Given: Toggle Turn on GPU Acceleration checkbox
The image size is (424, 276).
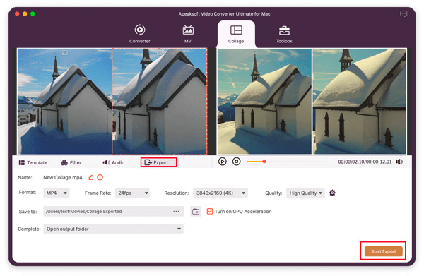Looking at the screenshot, I should pos(210,211).
